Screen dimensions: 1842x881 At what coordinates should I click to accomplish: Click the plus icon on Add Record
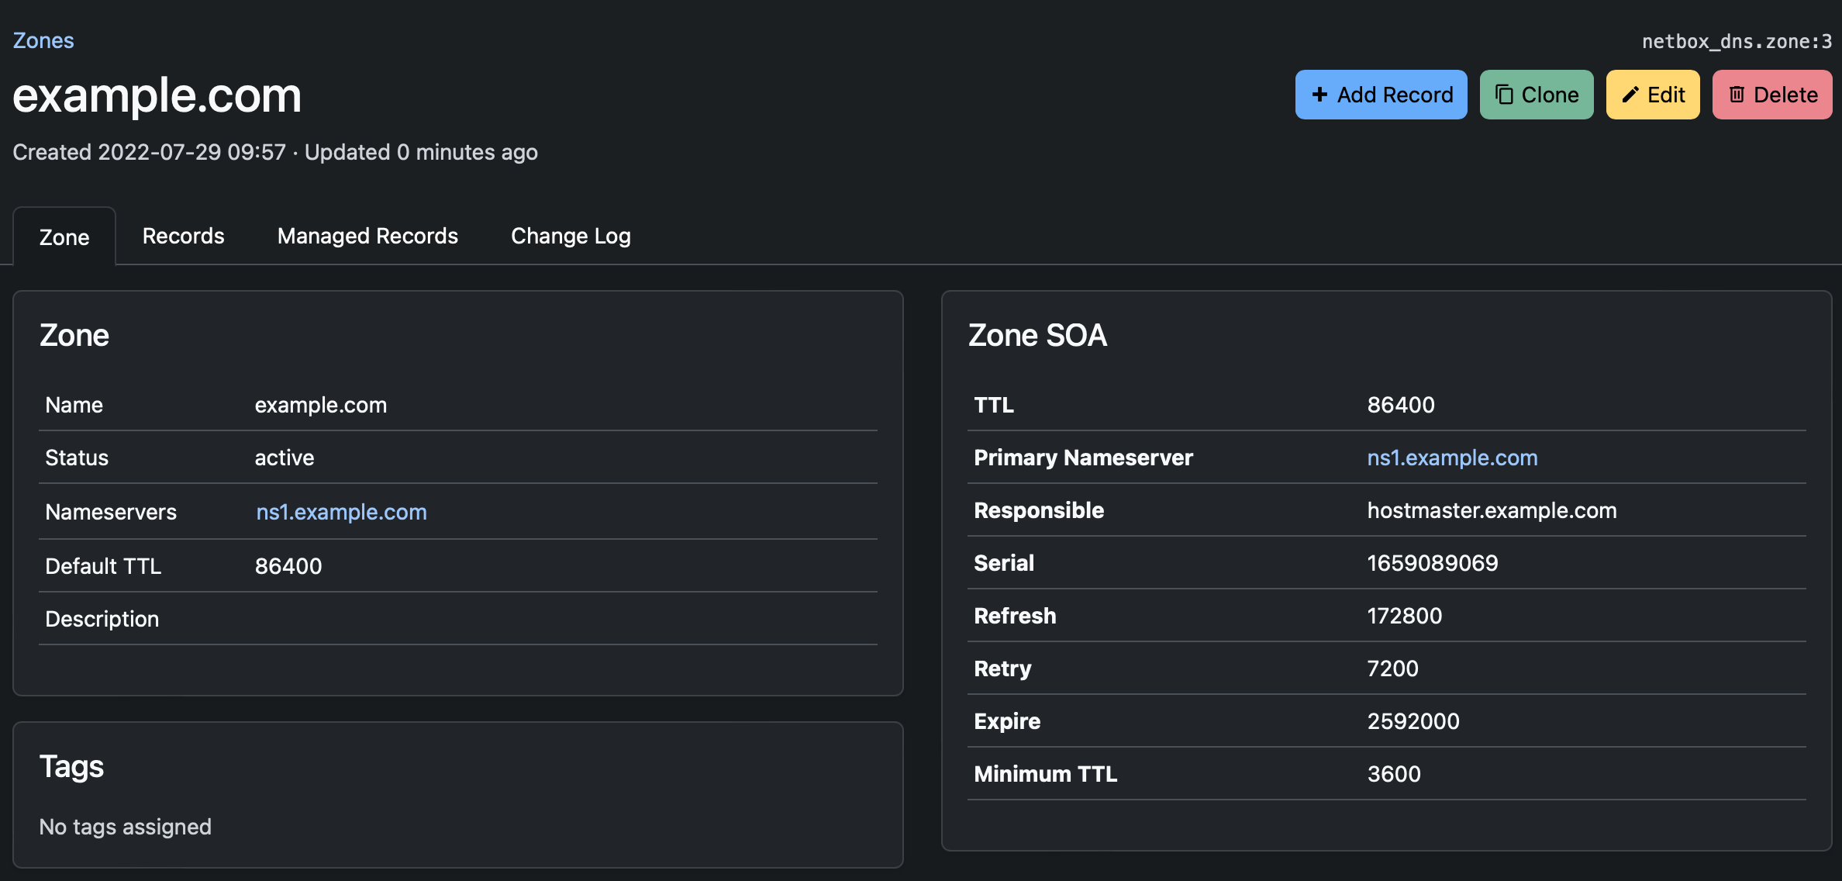pyautogui.click(x=1319, y=95)
